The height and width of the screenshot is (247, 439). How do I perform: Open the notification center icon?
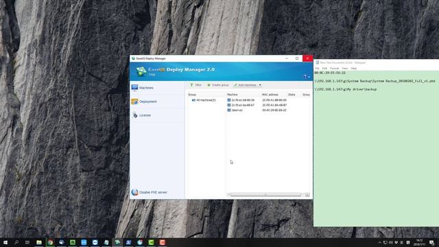(x=431, y=242)
